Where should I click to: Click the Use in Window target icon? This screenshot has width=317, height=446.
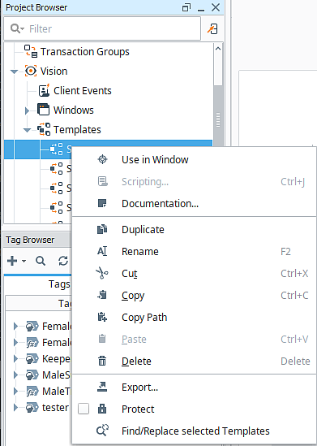point(102,159)
